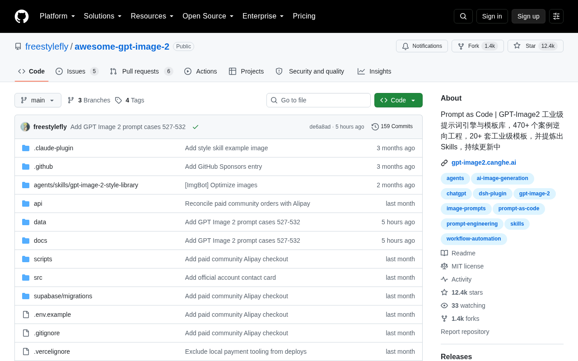Open the Releases section heading link
The image size is (578, 361).
point(456,356)
